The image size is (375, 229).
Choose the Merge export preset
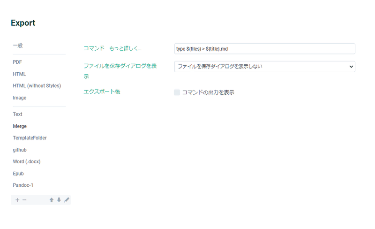click(20, 126)
